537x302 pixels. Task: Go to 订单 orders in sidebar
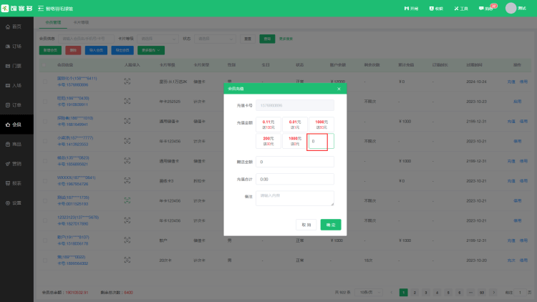pos(12,105)
